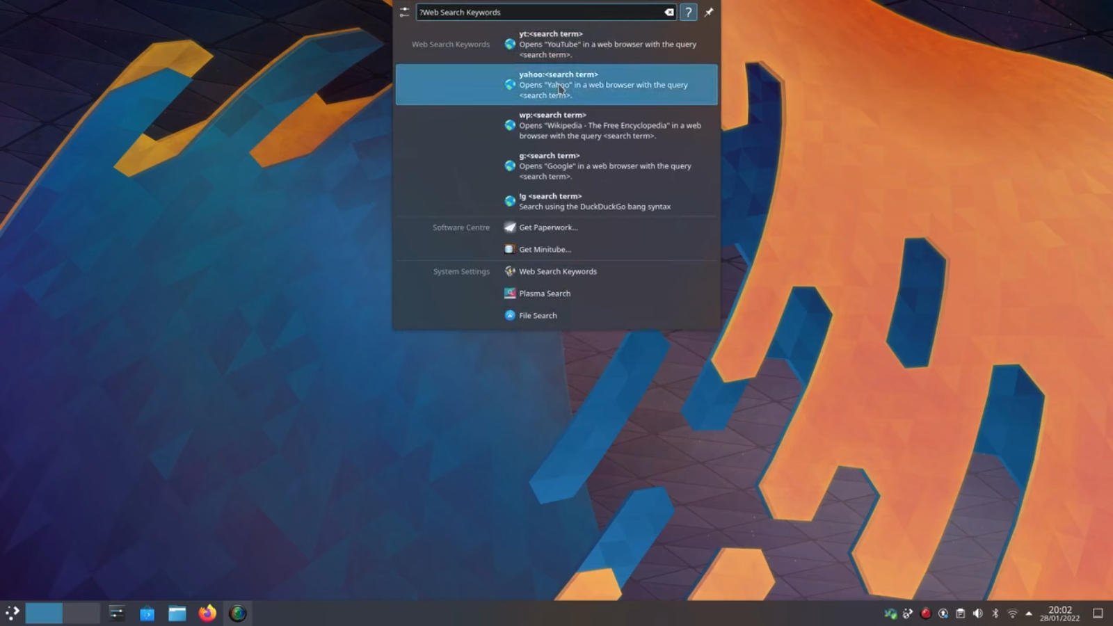
Task: Open the Web Search Keywords settings module
Action: (558, 271)
